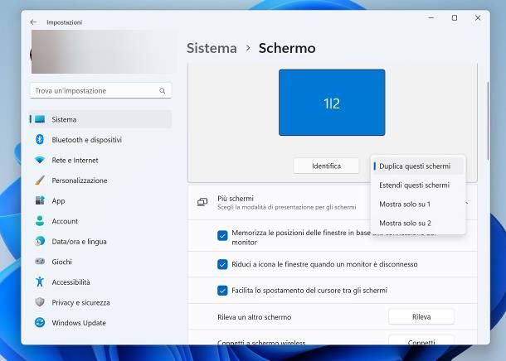Viewport: 506px width, 361px height.
Task: Open Privacy e sicurezza page
Action: pyautogui.click(x=100, y=302)
